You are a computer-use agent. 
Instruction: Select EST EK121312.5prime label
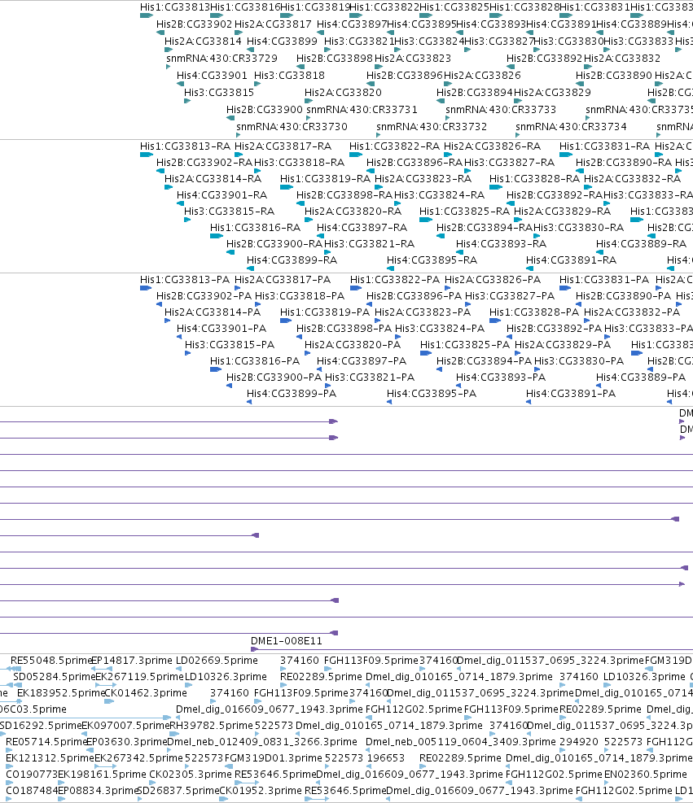pos(50,758)
